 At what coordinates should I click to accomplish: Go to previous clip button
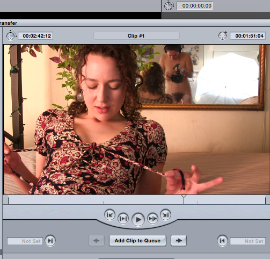(110, 214)
